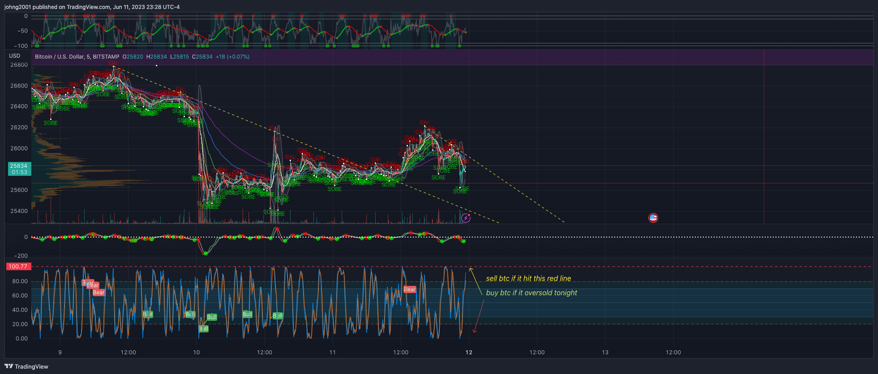The width and height of the screenshot is (878, 374).
Task: Click the red 100.77 indicator value label
Action: coord(18,266)
